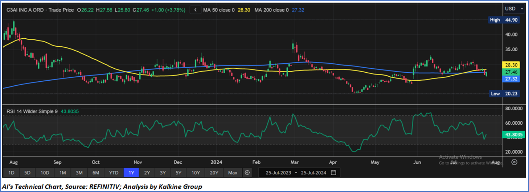Collapse indicator legend with left chevron

(196, 10)
